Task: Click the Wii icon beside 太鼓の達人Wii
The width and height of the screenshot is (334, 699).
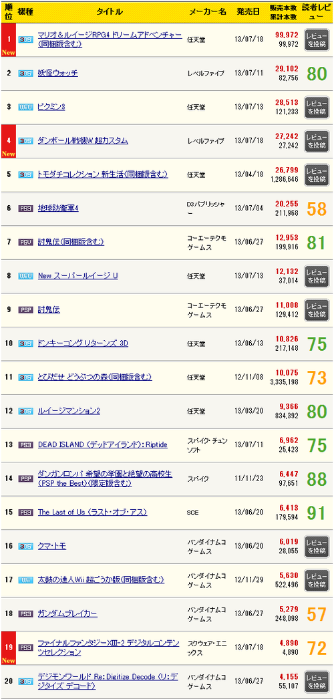Action: [x=25, y=580]
